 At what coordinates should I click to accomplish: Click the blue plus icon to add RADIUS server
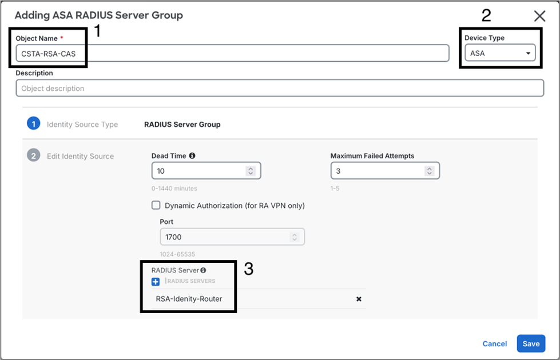(156, 282)
